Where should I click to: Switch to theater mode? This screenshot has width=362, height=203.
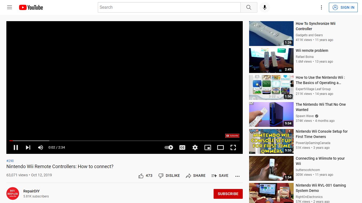[220, 147]
